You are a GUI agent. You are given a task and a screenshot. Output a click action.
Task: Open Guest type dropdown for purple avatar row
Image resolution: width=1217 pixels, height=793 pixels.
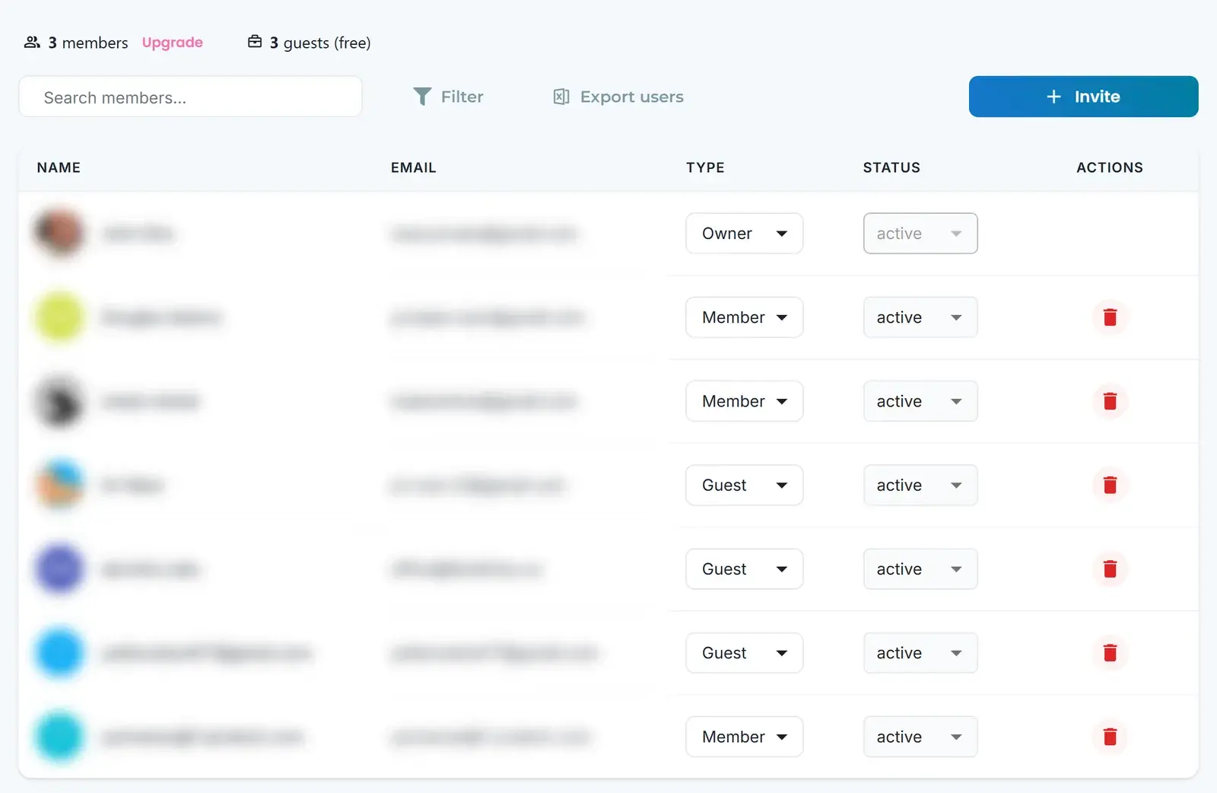coord(744,568)
